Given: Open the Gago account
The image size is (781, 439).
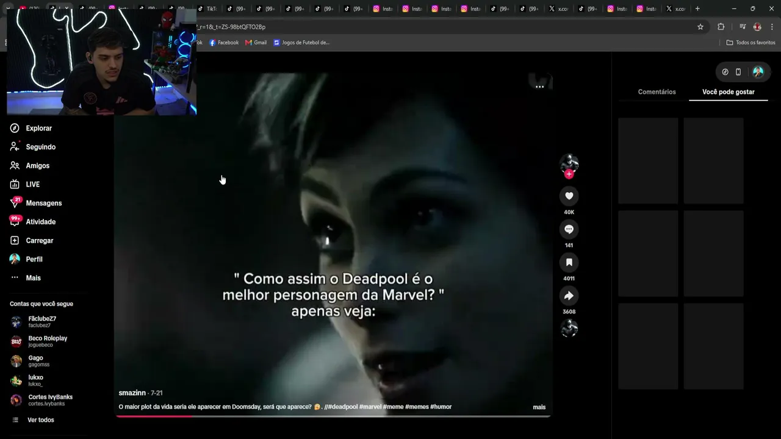Looking at the screenshot, I should coord(30,361).
